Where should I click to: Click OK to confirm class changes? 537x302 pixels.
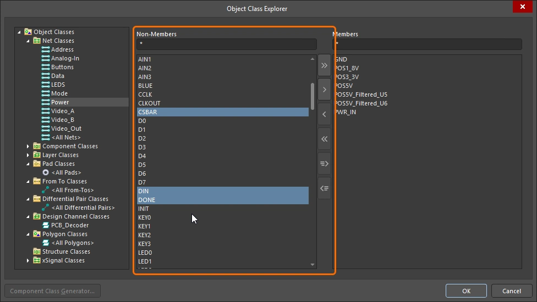tap(466, 291)
